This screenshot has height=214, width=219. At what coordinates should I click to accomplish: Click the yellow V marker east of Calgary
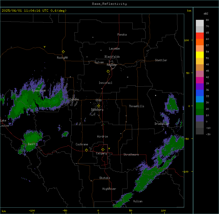(109, 148)
